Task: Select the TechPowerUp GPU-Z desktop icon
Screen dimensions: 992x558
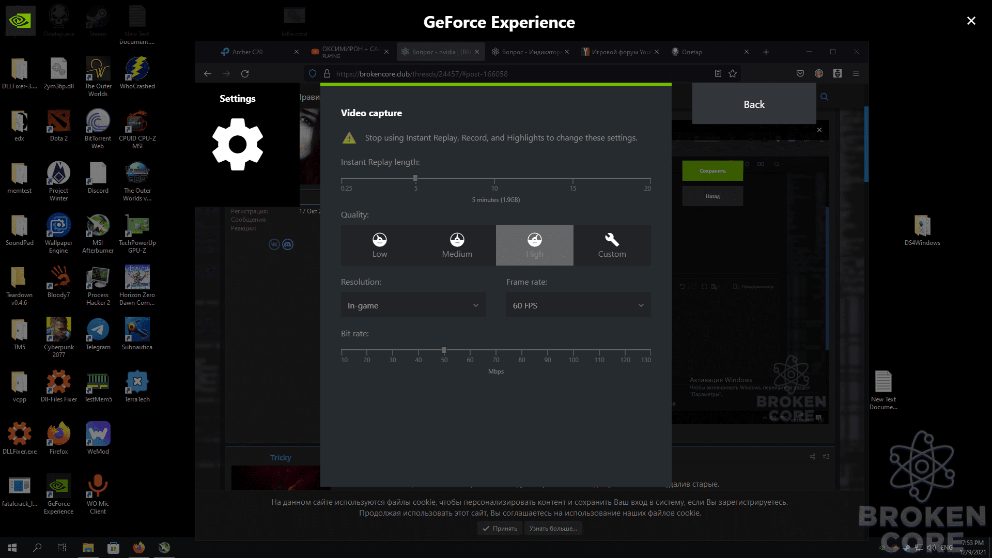Action: point(137,234)
